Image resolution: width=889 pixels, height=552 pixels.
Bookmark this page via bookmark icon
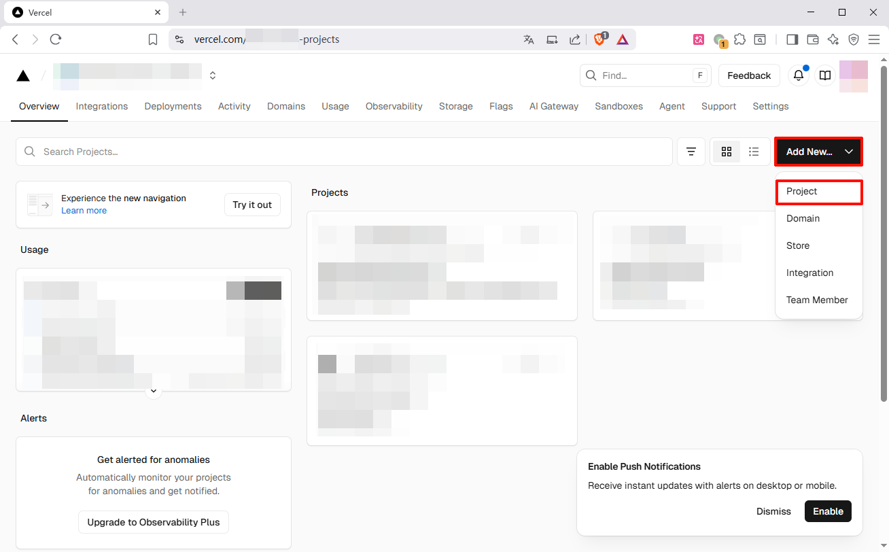pyautogui.click(x=153, y=39)
